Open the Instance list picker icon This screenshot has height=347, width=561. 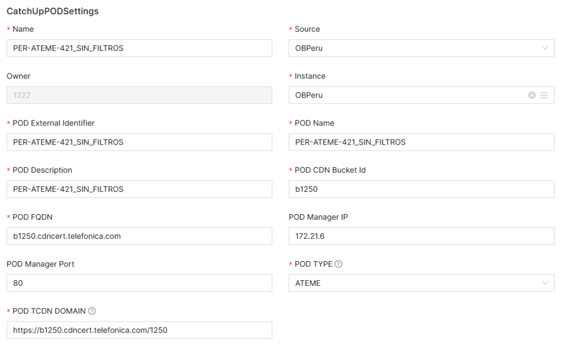click(x=544, y=95)
